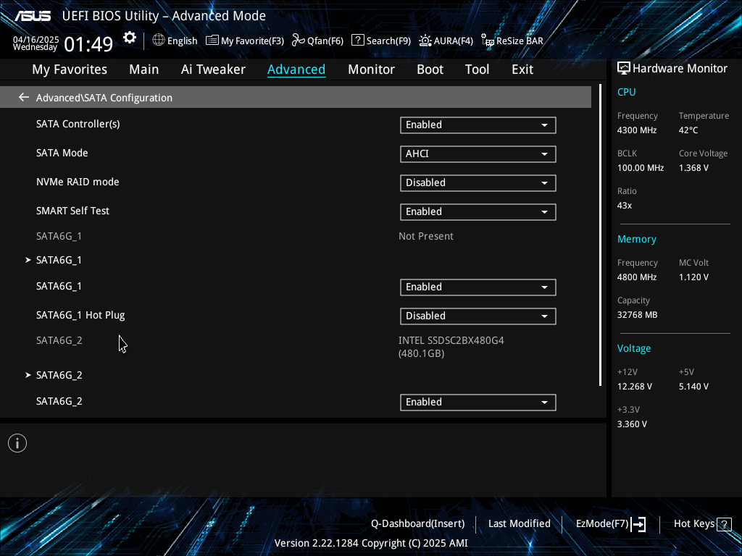Screen dimensions: 742x556
Task: Open NVMe RAID mode dropdown
Action: pos(478,182)
